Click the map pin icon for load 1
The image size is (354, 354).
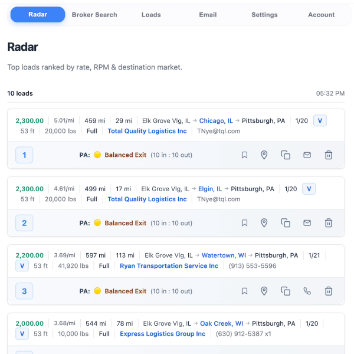(x=264, y=155)
